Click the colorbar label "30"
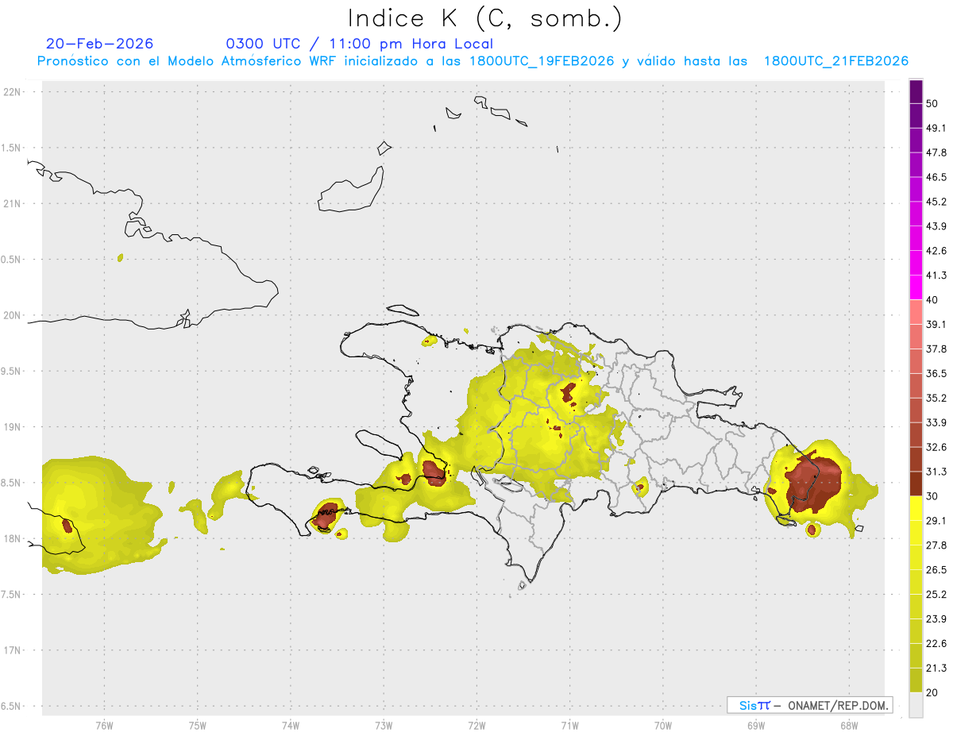 (932, 496)
